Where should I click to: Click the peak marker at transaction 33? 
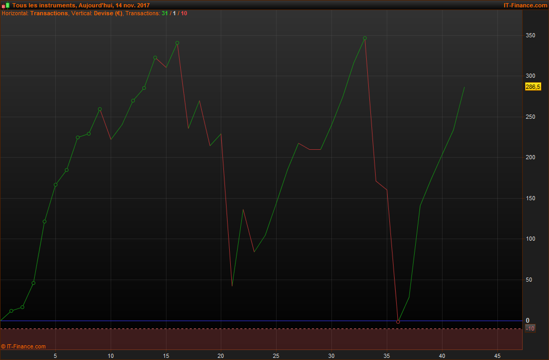(365, 38)
